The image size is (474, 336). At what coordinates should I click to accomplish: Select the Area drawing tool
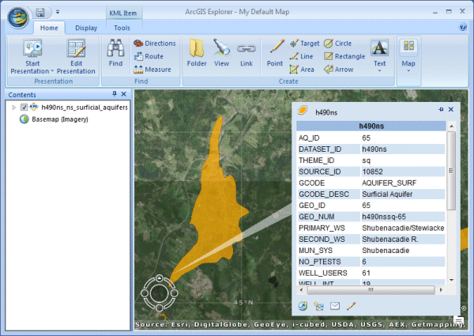pos(302,70)
